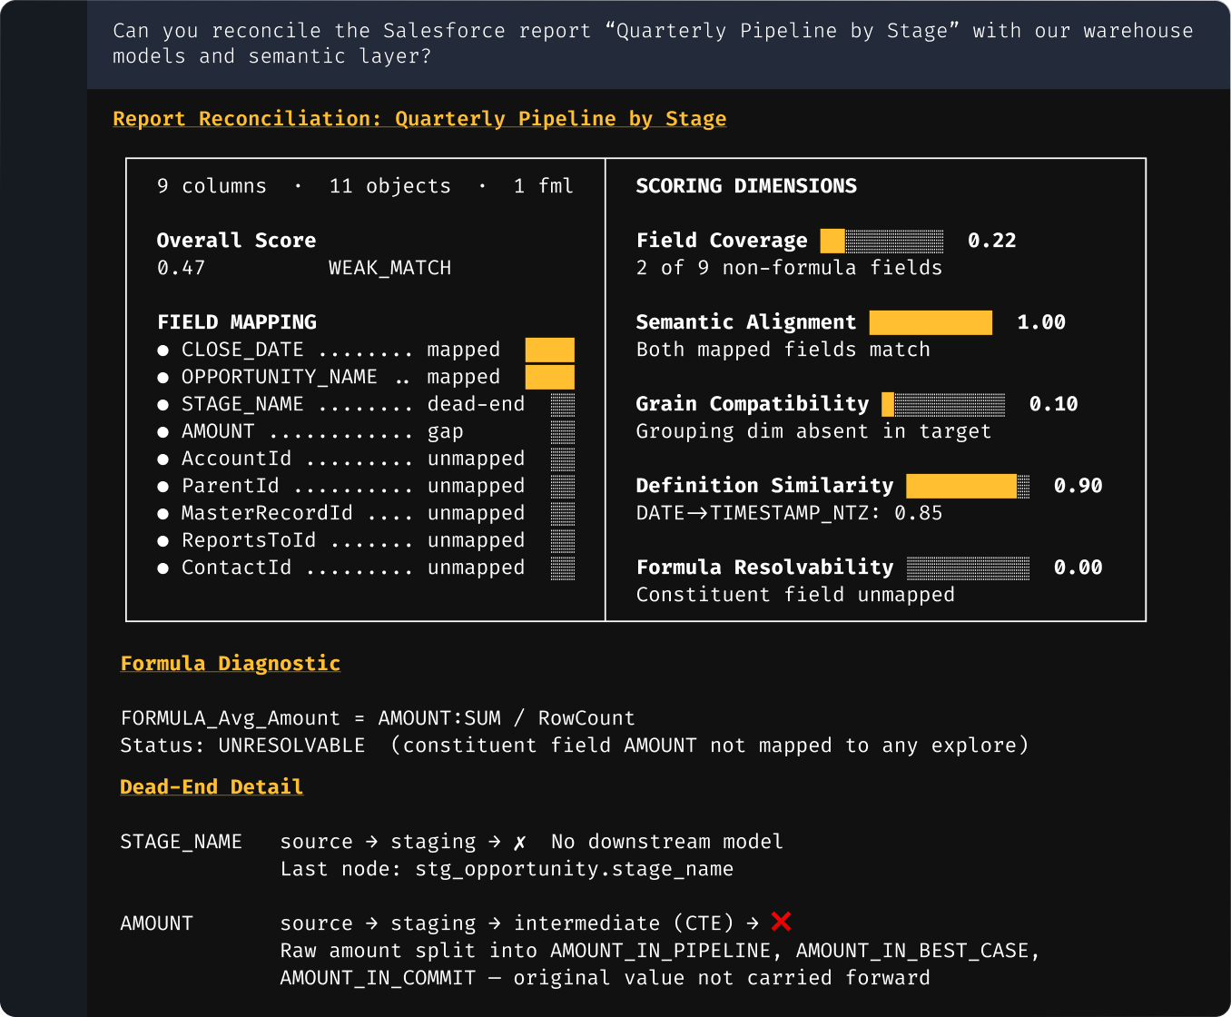Select the ✗ mark on STAGE_NAME lineage row

518,842
